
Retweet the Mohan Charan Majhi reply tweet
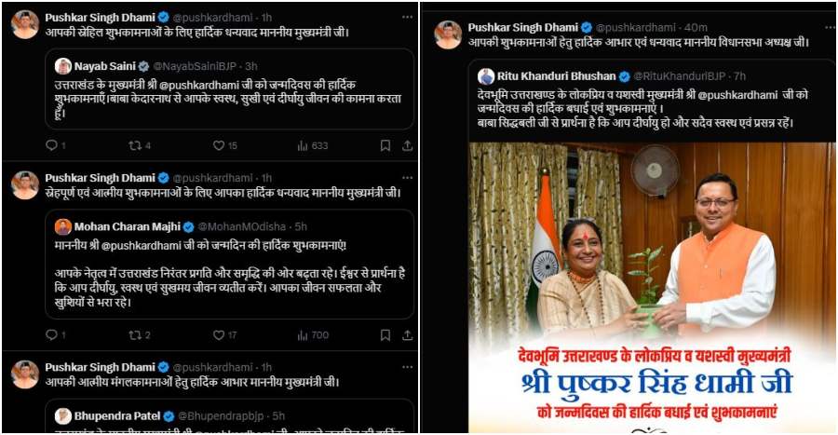[135, 335]
